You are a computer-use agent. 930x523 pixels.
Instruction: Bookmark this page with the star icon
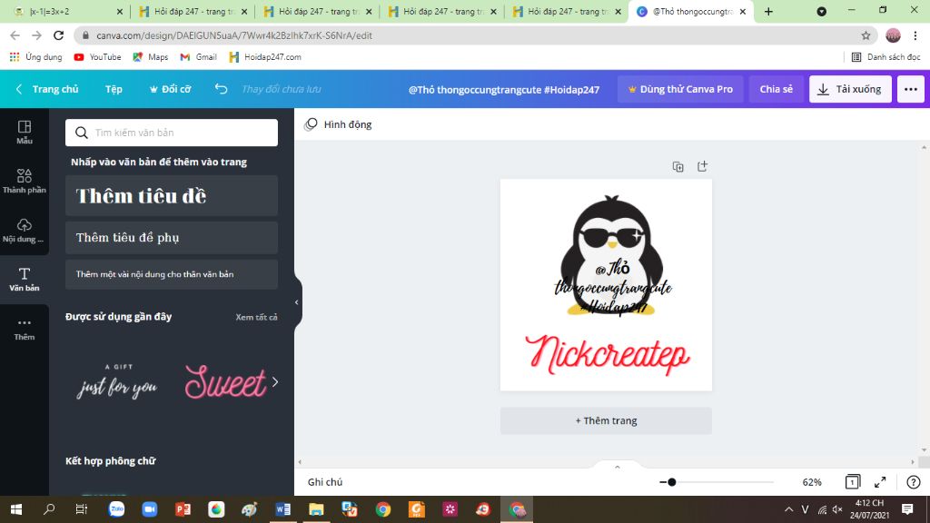[866, 35]
